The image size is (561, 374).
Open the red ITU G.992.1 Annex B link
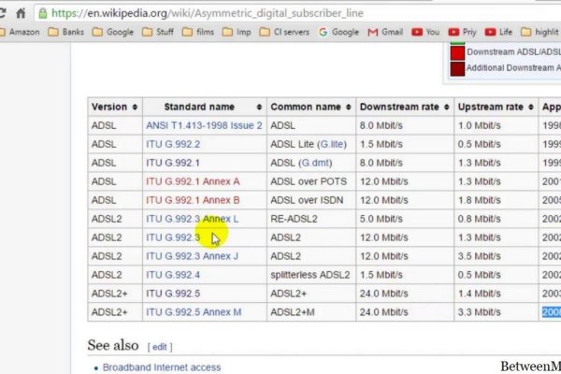tap(193, 200)
